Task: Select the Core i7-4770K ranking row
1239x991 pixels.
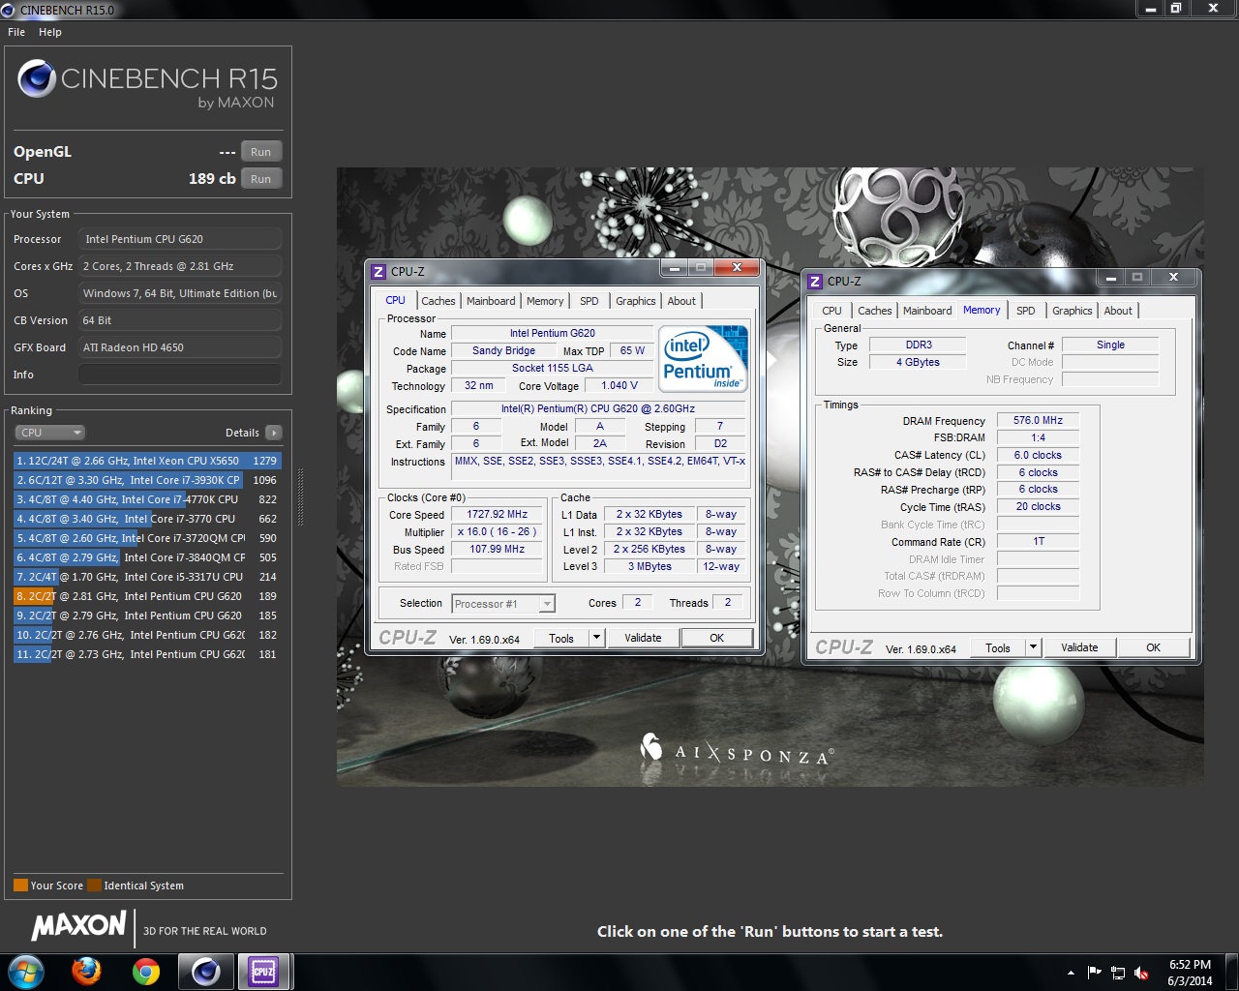Action: [x=147, y=499]
